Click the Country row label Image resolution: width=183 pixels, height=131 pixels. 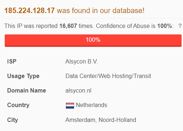pyautogui.click(x=18, y=105)
